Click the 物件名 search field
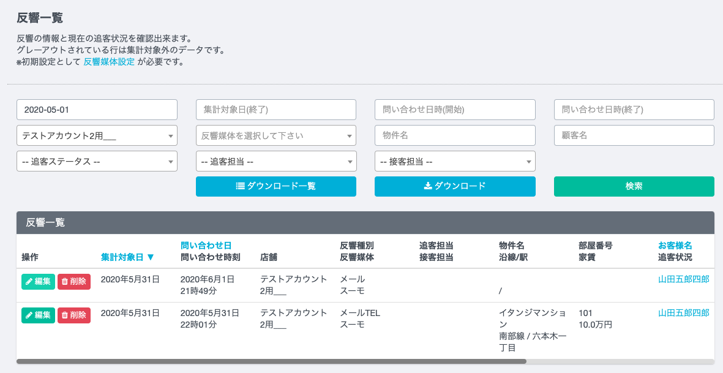The height and width of the screenshot is (373, 723). [455, 135]
